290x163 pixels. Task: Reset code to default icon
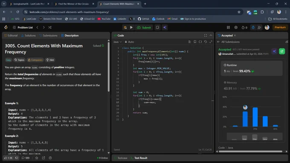(x=206, y=42)
